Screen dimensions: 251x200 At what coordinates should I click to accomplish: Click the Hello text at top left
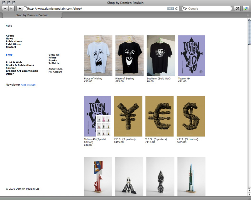pyautogui.click(x=9, y=26)
